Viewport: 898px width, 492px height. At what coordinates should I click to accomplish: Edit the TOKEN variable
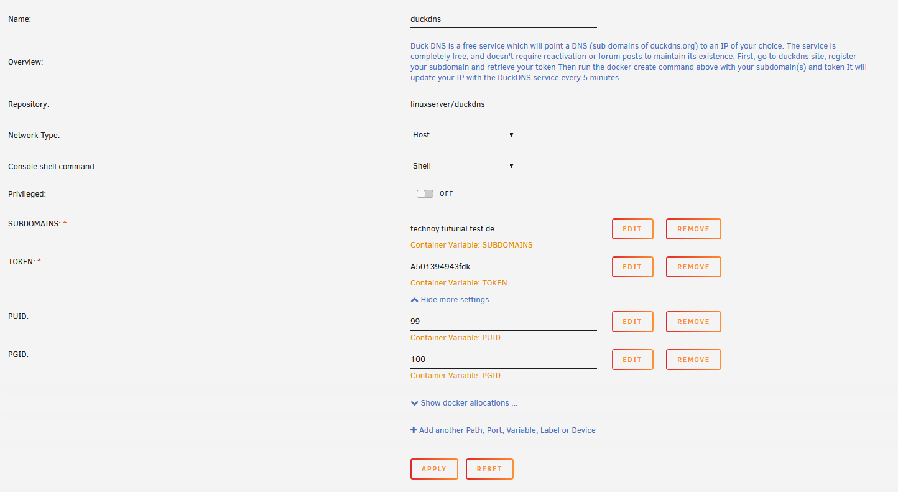point(632,267)
